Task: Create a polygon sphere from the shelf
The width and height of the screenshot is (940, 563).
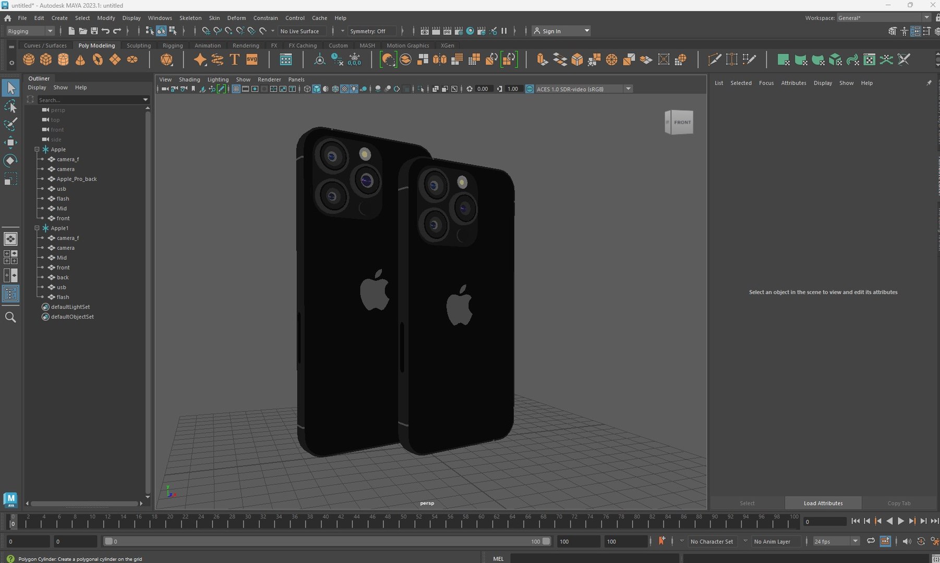Action: tap(29, 59)
